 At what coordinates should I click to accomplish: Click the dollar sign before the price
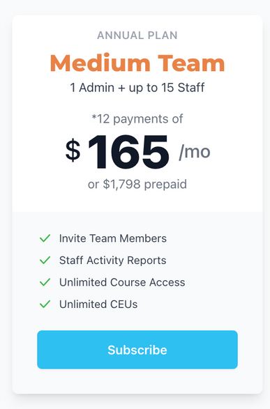click(x=73, y=151)
